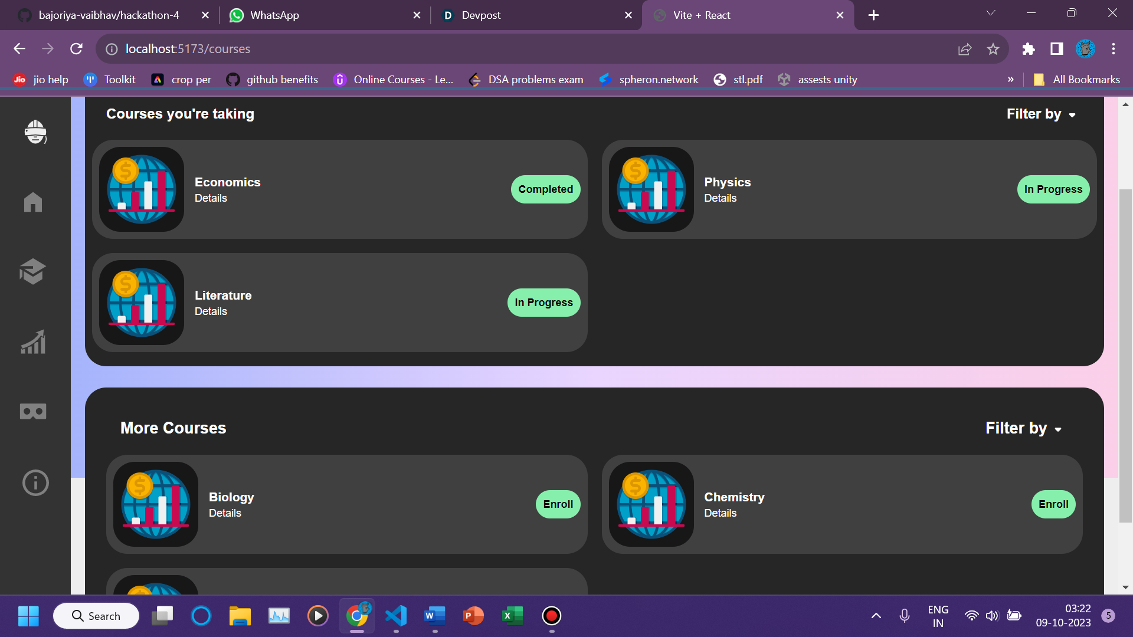Screen dimensions: 1133x637
Task: Enroll in the Chemistry course
Action: 1053,504
